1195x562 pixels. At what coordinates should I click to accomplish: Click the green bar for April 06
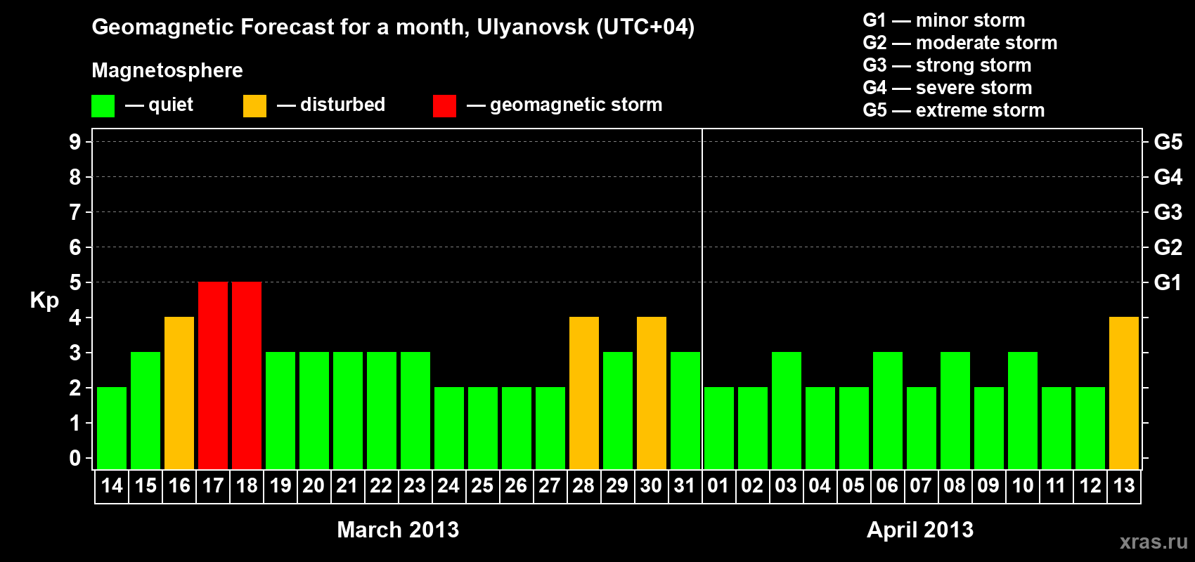point(888,410)
